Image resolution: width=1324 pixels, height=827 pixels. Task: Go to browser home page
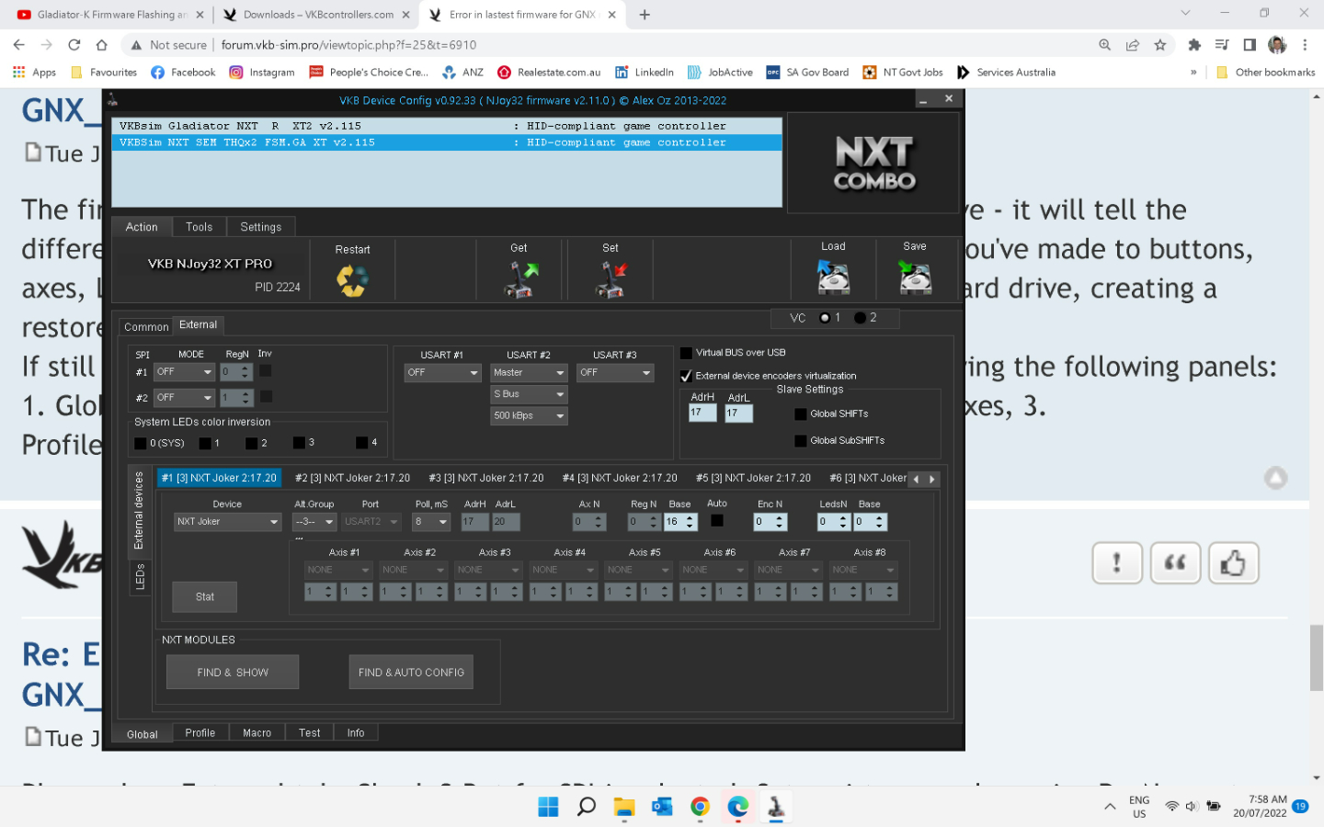coord(102,44)
